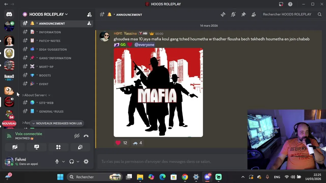
Task: Toggle channel notification settings bell-slash icon
Action: coord(233,14)
